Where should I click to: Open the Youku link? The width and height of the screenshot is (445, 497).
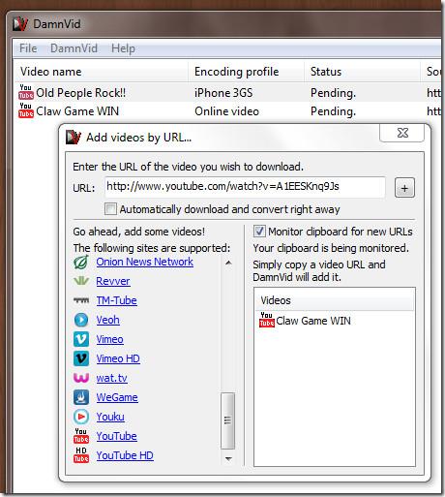[x=110, y=417]
